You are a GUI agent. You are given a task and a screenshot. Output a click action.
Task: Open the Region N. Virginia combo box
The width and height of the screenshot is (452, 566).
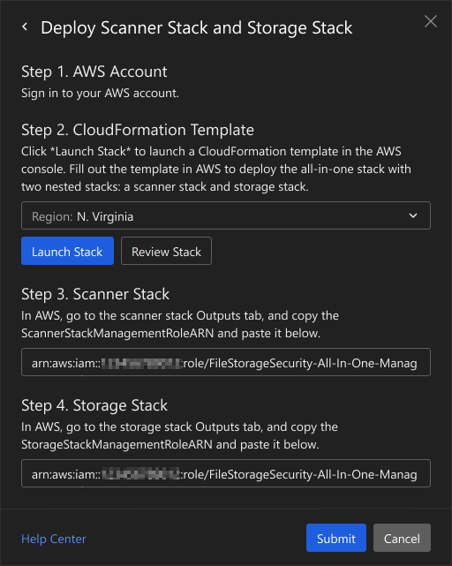click(226, 215)
